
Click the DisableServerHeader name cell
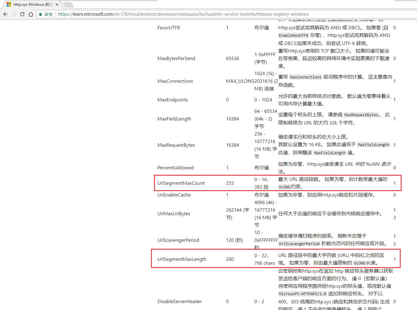point(180,301)
